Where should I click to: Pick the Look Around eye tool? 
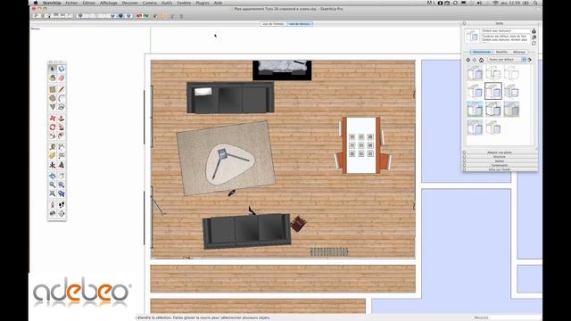pyautogui.click(x=53, y=214)
